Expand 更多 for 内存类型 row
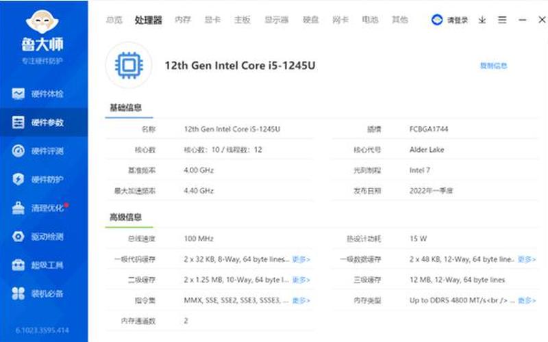Viewport: 548px width, 342px height. (527, 300)
